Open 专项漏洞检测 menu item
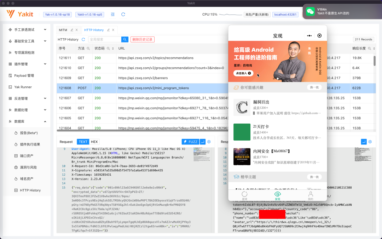This screenshot has width=382, height=239. tap(24, 52)
